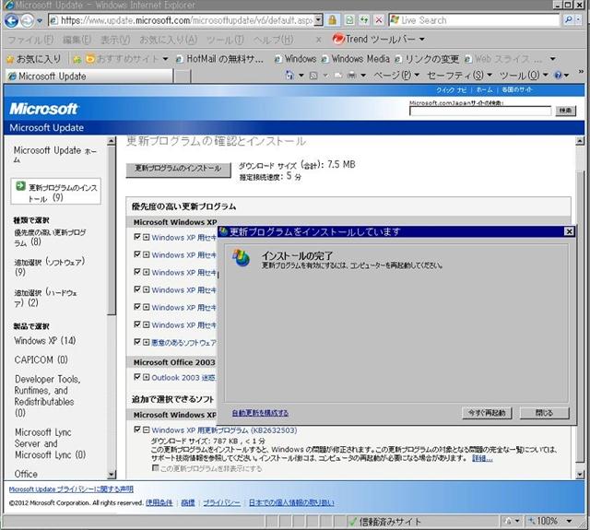This screenshot has width=590, height=530.
Task: Open the ヘルプ(H) menu
Action: [274, 40]
